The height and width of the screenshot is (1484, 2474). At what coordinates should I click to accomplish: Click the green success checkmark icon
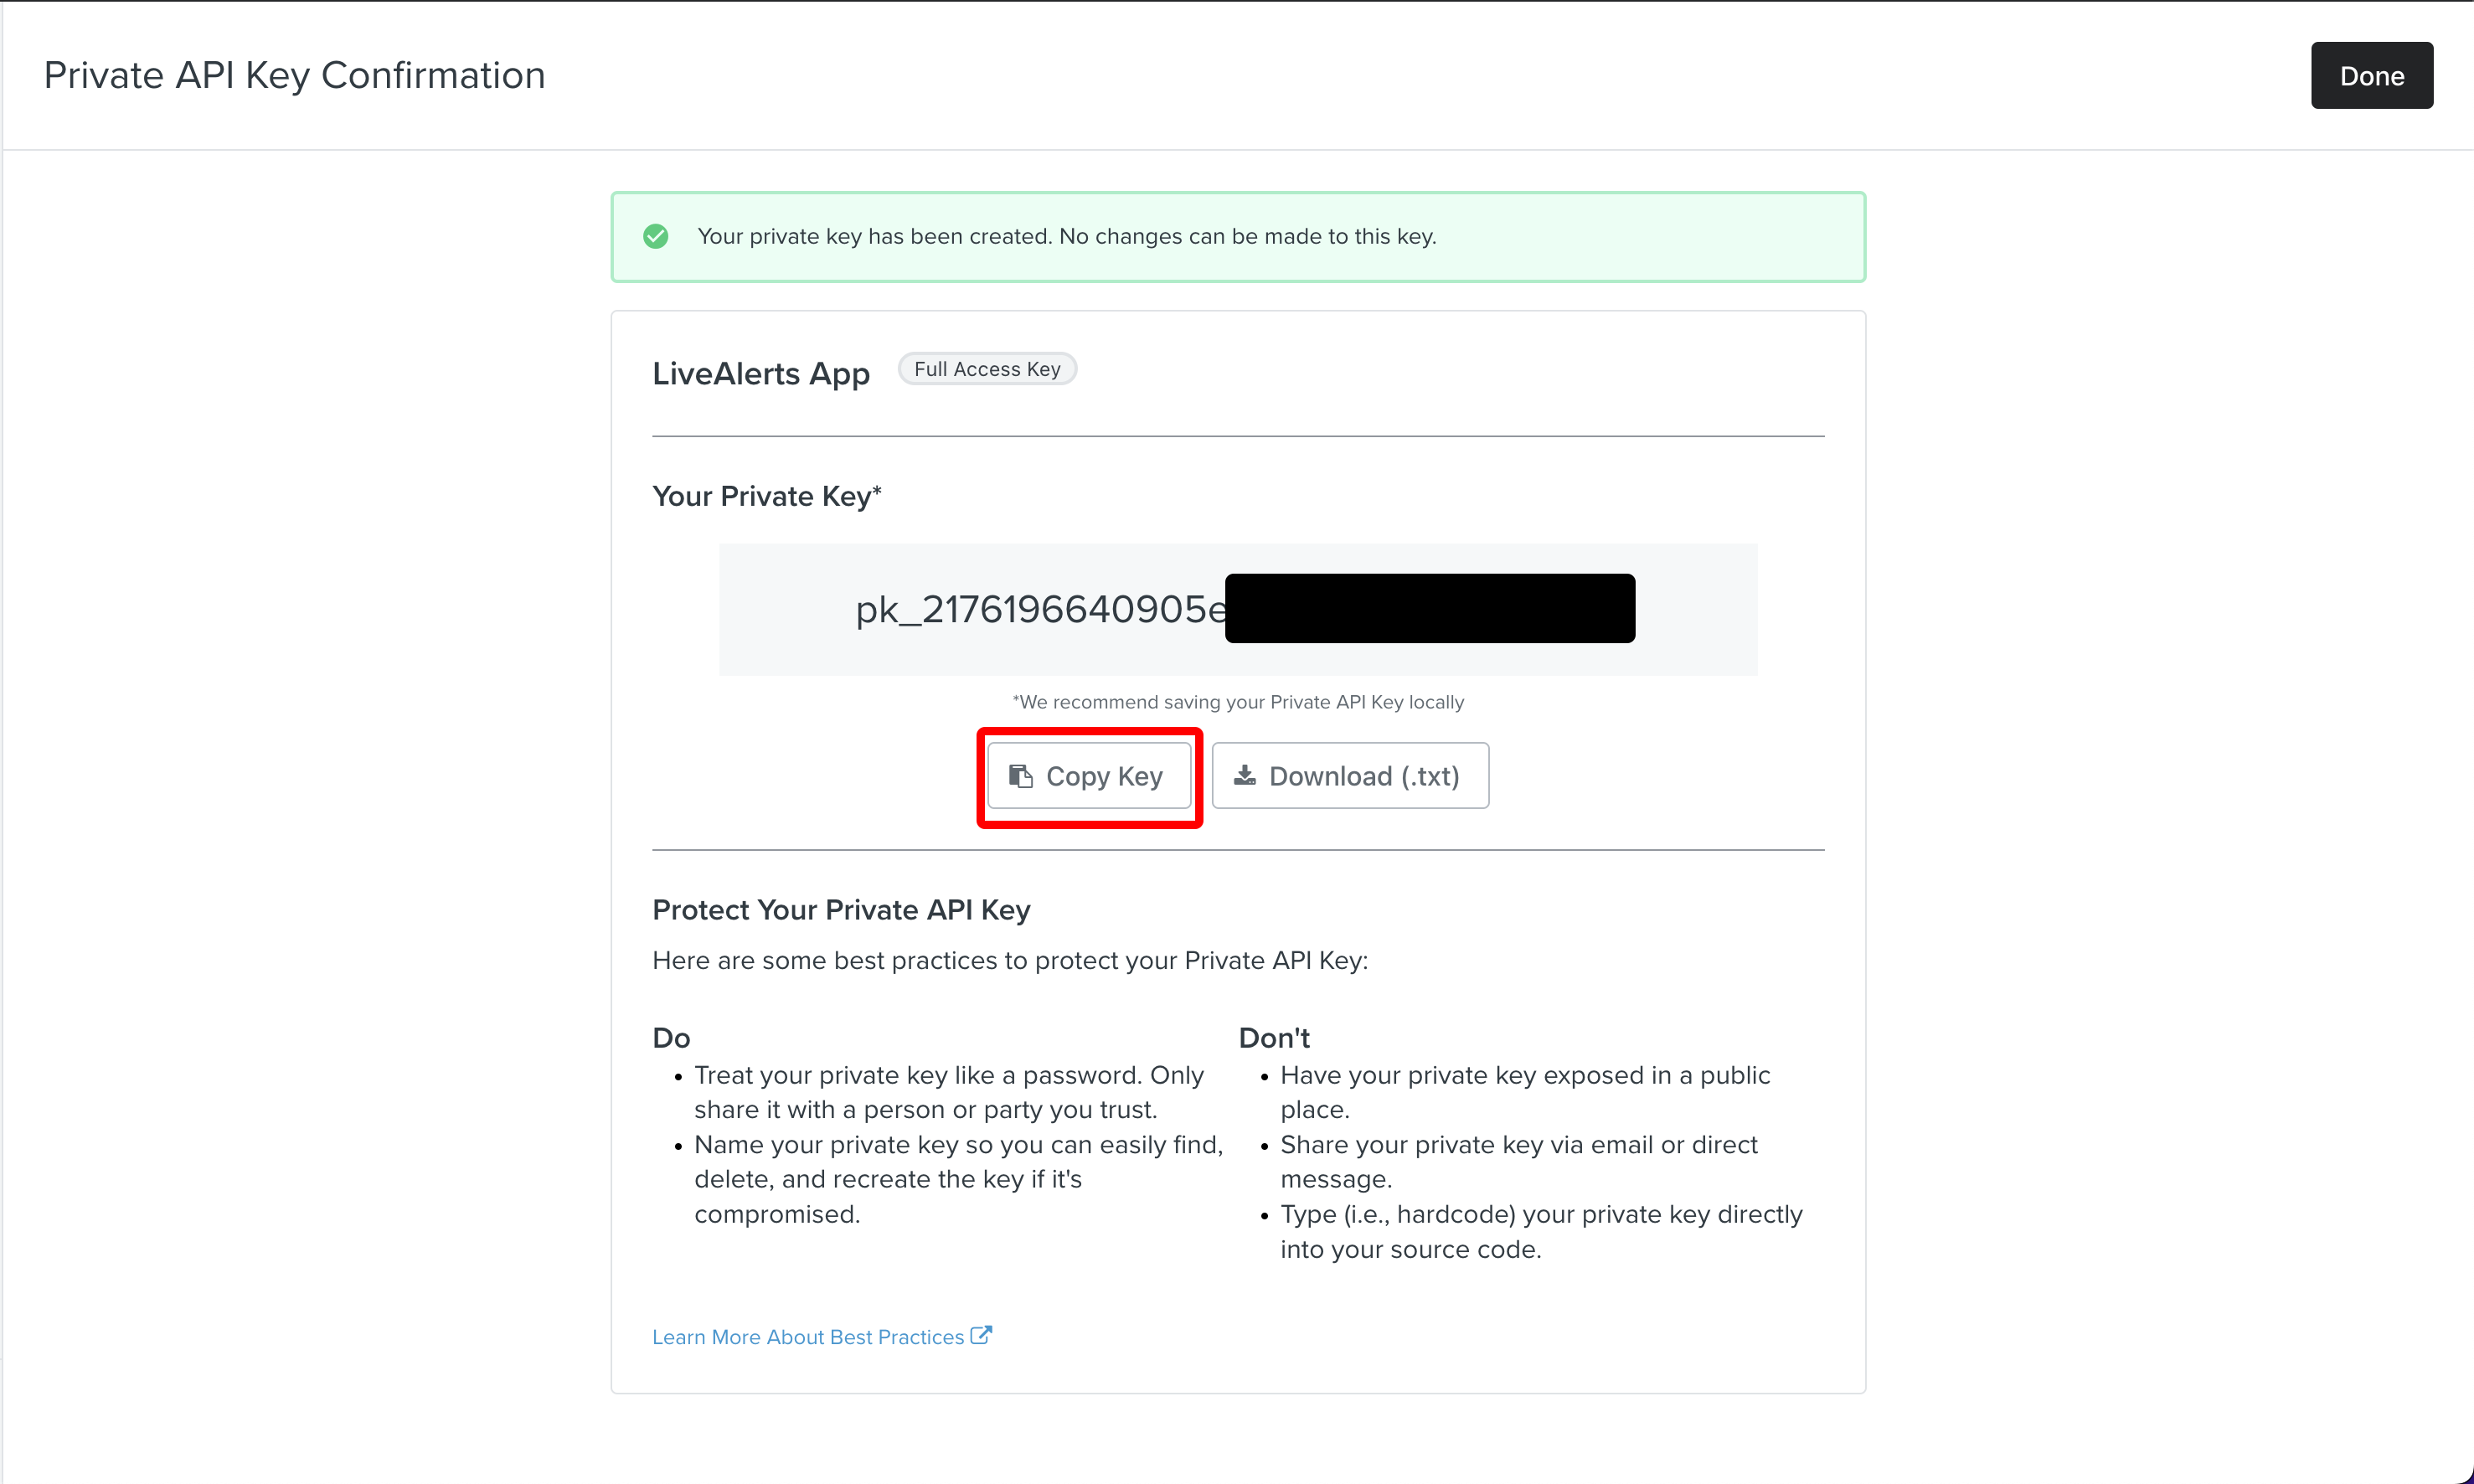pos(656,236)
